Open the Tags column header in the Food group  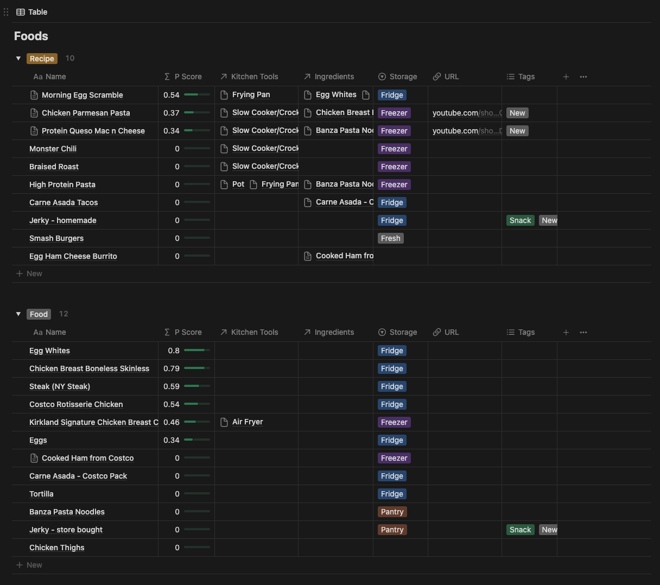521,332
